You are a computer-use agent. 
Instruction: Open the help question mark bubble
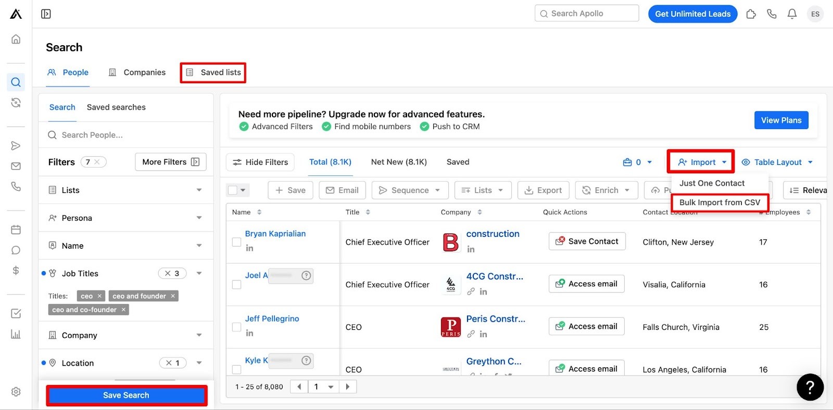[810, 387]
